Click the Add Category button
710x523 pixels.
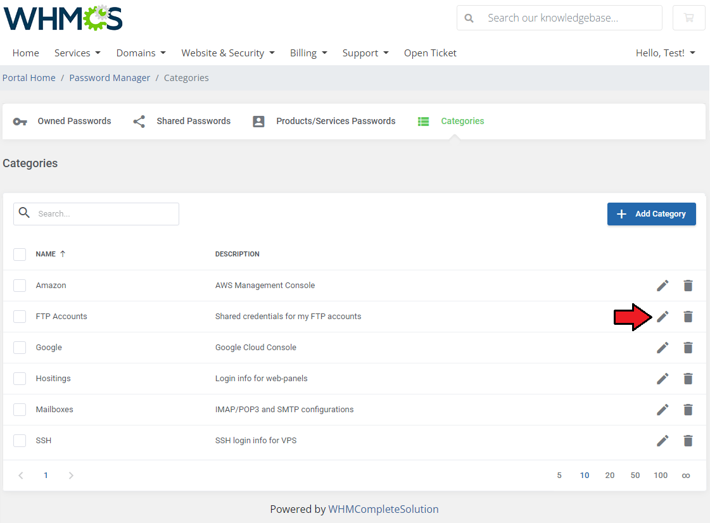(x=651, y=214)
